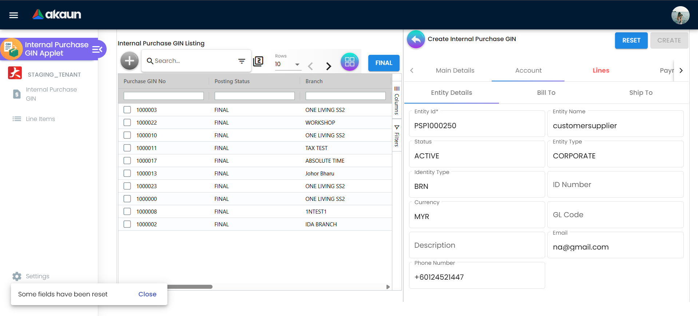Open the Bill To tab

(x=546, y=93)
